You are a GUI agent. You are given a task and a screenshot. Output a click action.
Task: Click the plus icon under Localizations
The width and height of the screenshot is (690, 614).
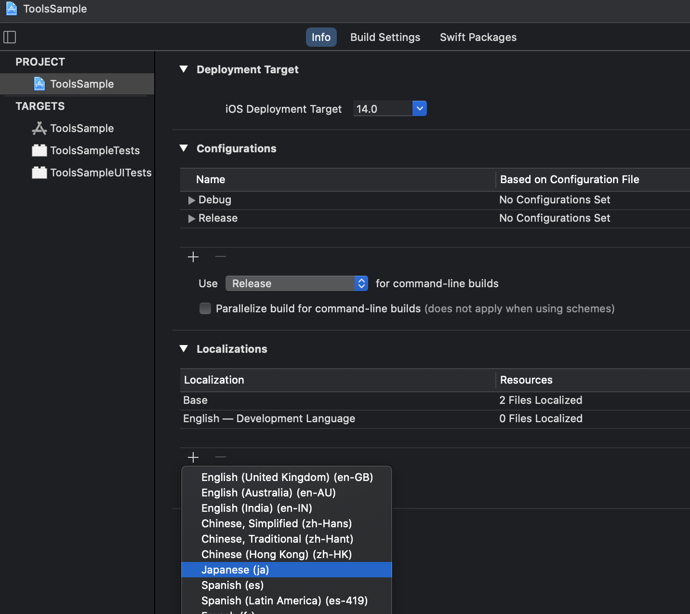click(193, 457)
